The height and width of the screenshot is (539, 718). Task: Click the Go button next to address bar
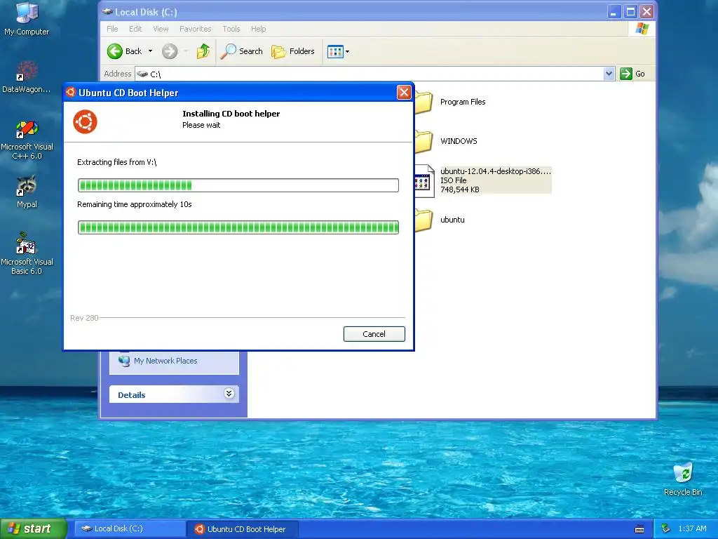coord(632,74)
